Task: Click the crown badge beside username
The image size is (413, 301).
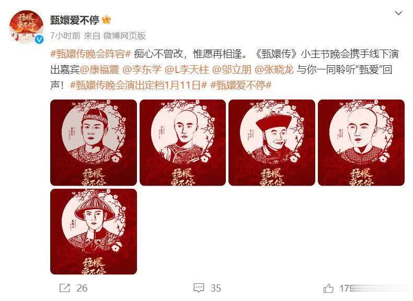Action: coord(107,20)
